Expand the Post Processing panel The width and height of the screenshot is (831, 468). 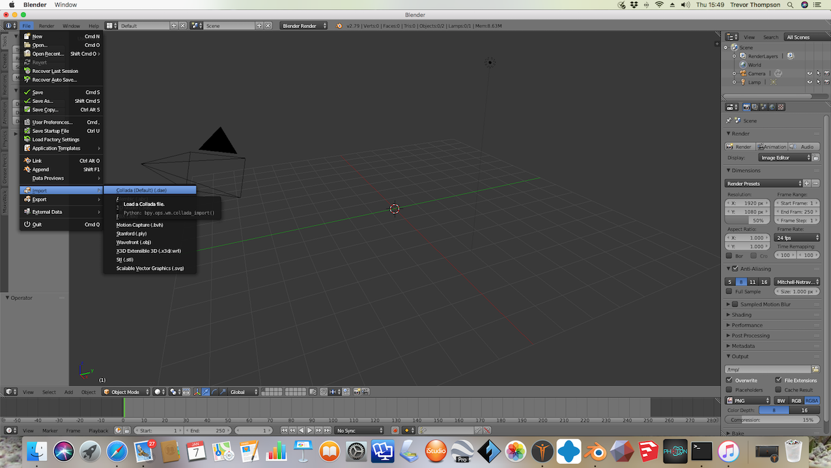(x=750, y=336)
